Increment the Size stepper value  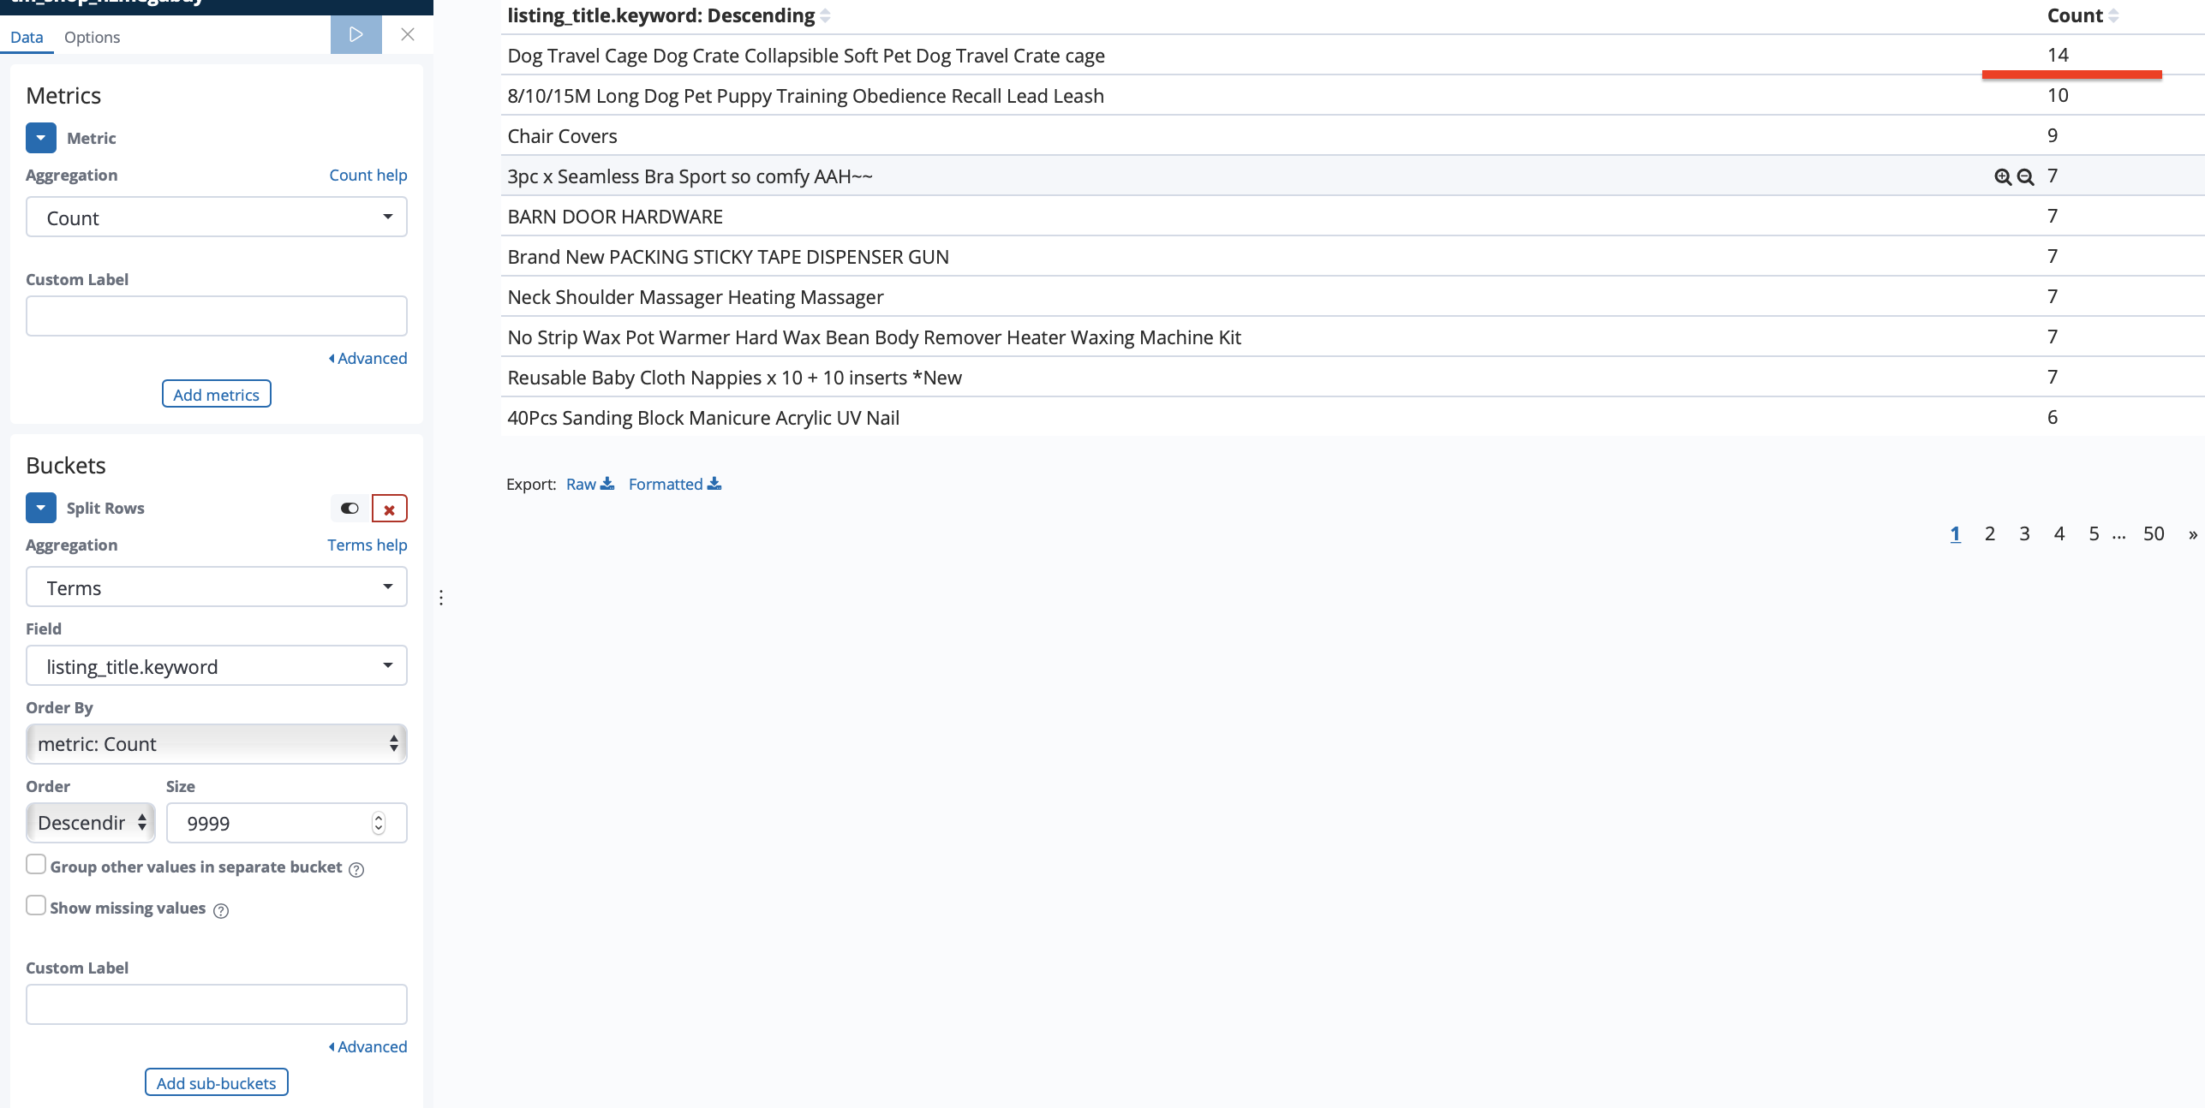pyautogui.click(x=379, y=818)
